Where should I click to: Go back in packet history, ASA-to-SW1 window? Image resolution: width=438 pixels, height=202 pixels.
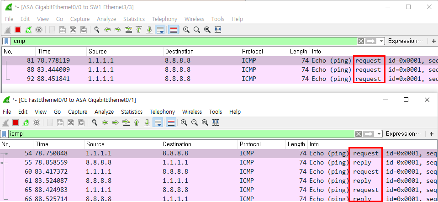pyautogui.click(x=107, y=30)
